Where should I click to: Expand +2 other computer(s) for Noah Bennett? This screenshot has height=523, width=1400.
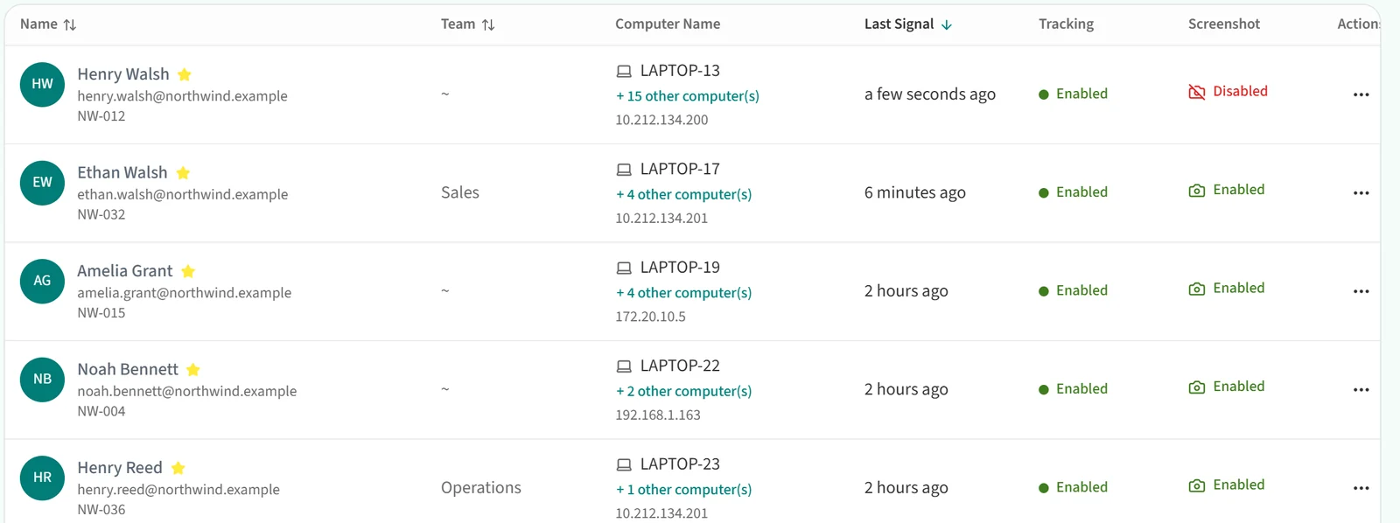tap(684, 391)
